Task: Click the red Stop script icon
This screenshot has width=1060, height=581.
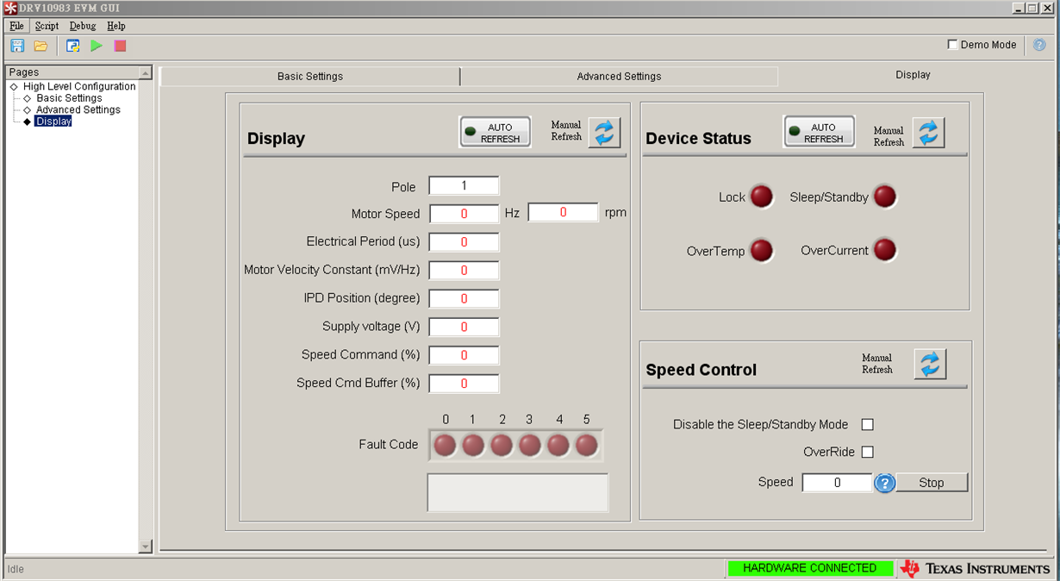Action: pos(120,46)
